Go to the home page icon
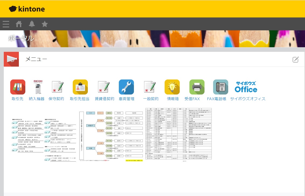The image size is (305, 196). click(x=19, y=24)
